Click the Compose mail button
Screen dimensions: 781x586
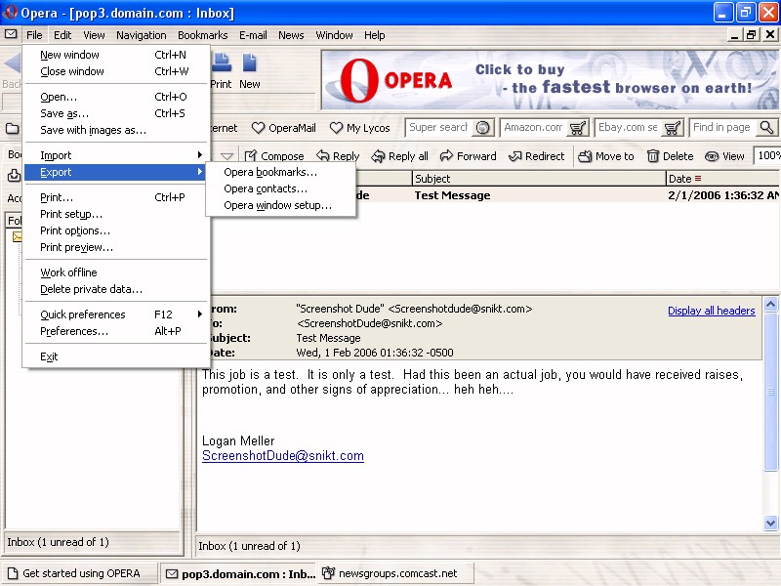tap(274, 156)
